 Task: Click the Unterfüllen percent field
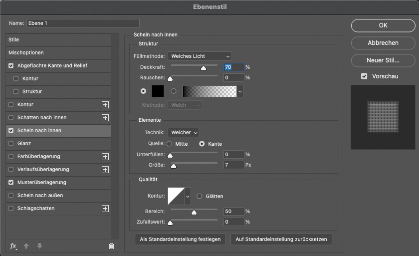click(234, 155)
